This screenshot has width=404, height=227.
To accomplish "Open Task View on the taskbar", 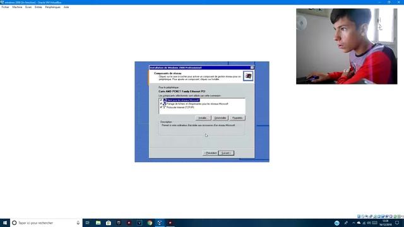I will (x=88, y=223).
